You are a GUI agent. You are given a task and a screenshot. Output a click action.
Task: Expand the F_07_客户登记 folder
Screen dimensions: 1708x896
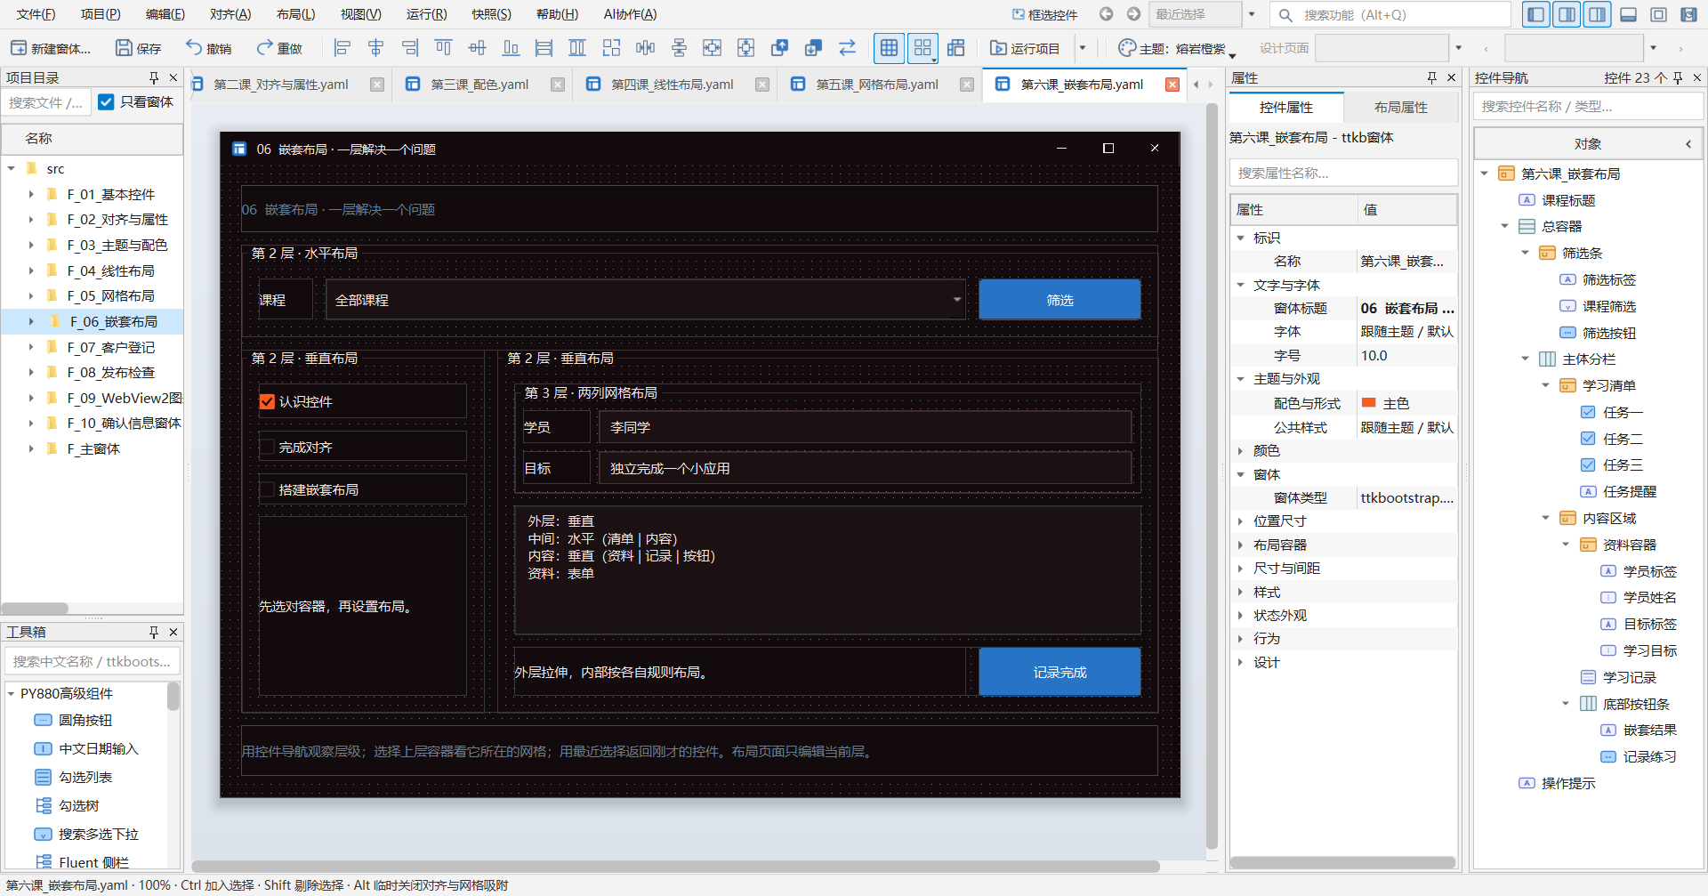(31, 347)
